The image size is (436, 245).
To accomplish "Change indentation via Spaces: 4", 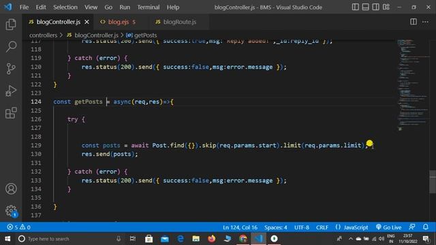I will (x=275, y=227).
